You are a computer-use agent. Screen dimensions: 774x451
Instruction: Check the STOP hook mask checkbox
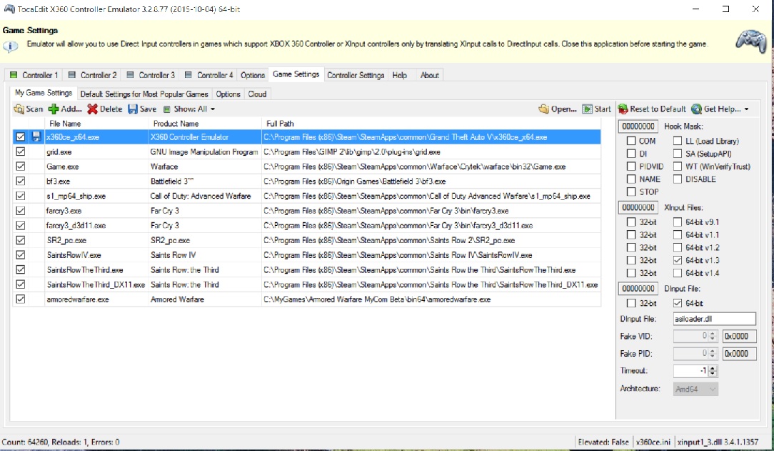(631, 192)
